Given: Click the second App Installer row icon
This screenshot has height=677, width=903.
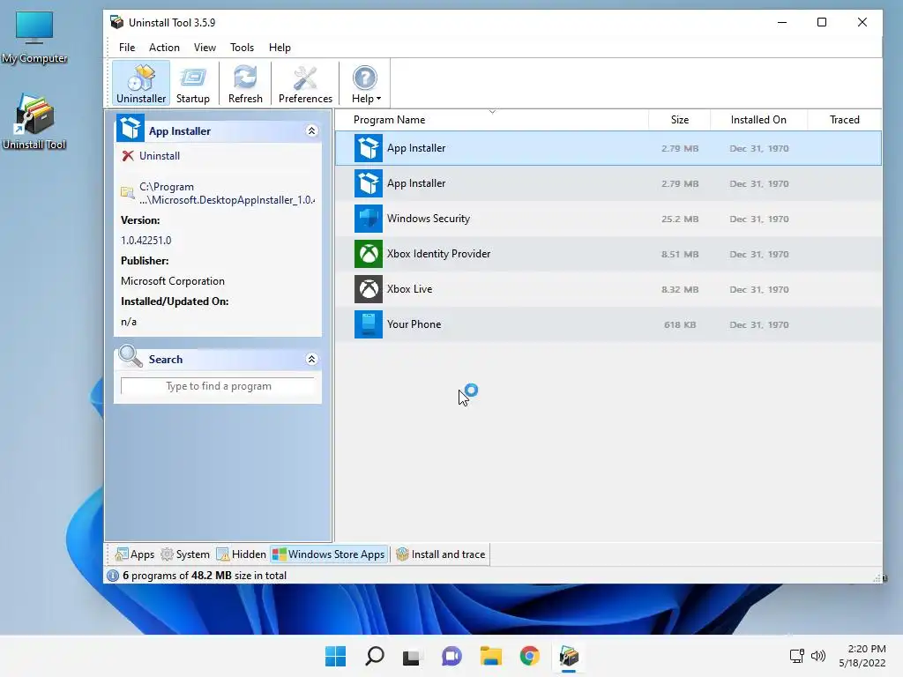Looking at the screenshot, I should (x=368, y=183).
